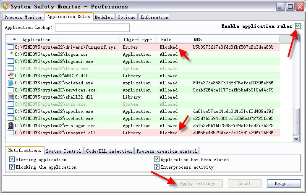This screenshot has height=193, width=306.
Task: Click MD5 value e0665e48529dacc2e045d1e29671b836
Action: pyautogui.click(x=233, y=133)
